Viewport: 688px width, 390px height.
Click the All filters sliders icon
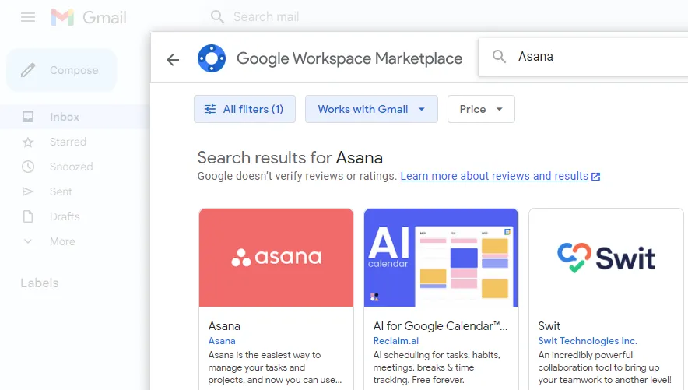point(210,109)
